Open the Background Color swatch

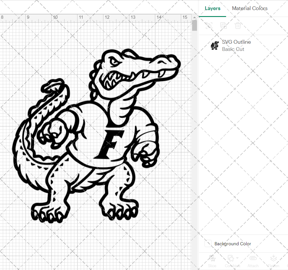(208, 244)
